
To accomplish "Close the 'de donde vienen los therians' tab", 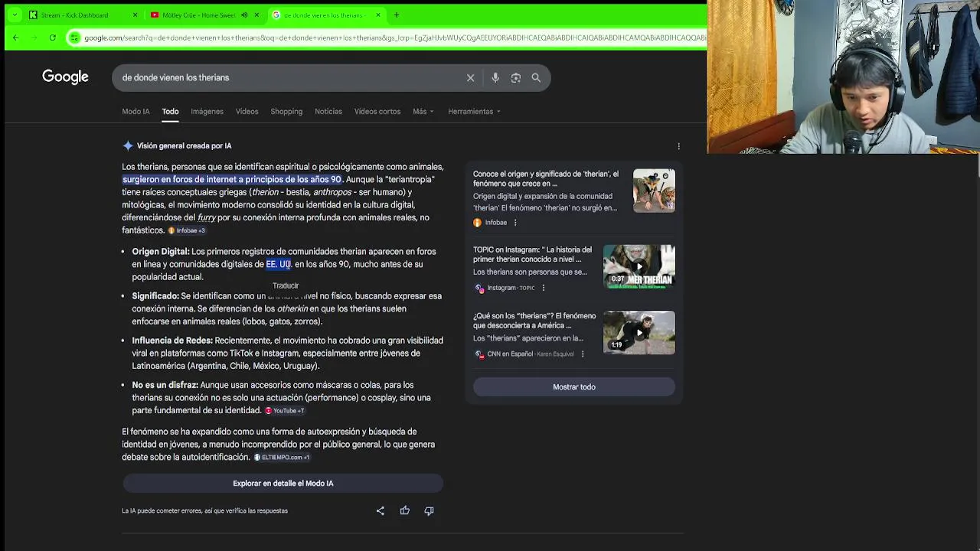I will click(x=378, y=15).
